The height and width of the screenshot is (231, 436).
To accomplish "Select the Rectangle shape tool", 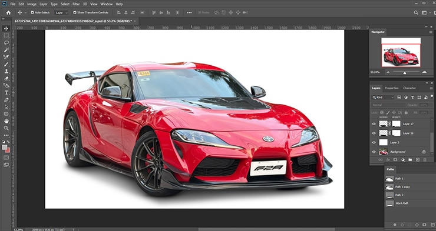I will 6,114.
